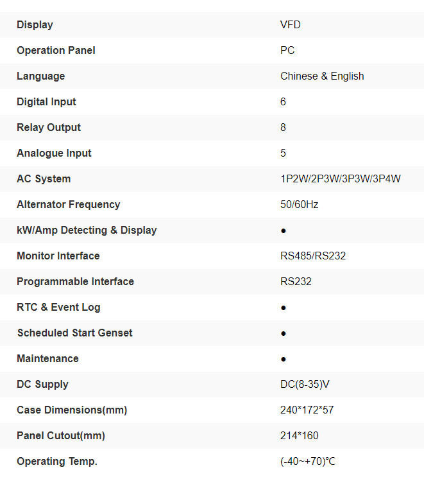Click the bullet dot for kW/Amp Detecting & Display
The height and width of the screenshot is (479, 424).
[284, 231]
